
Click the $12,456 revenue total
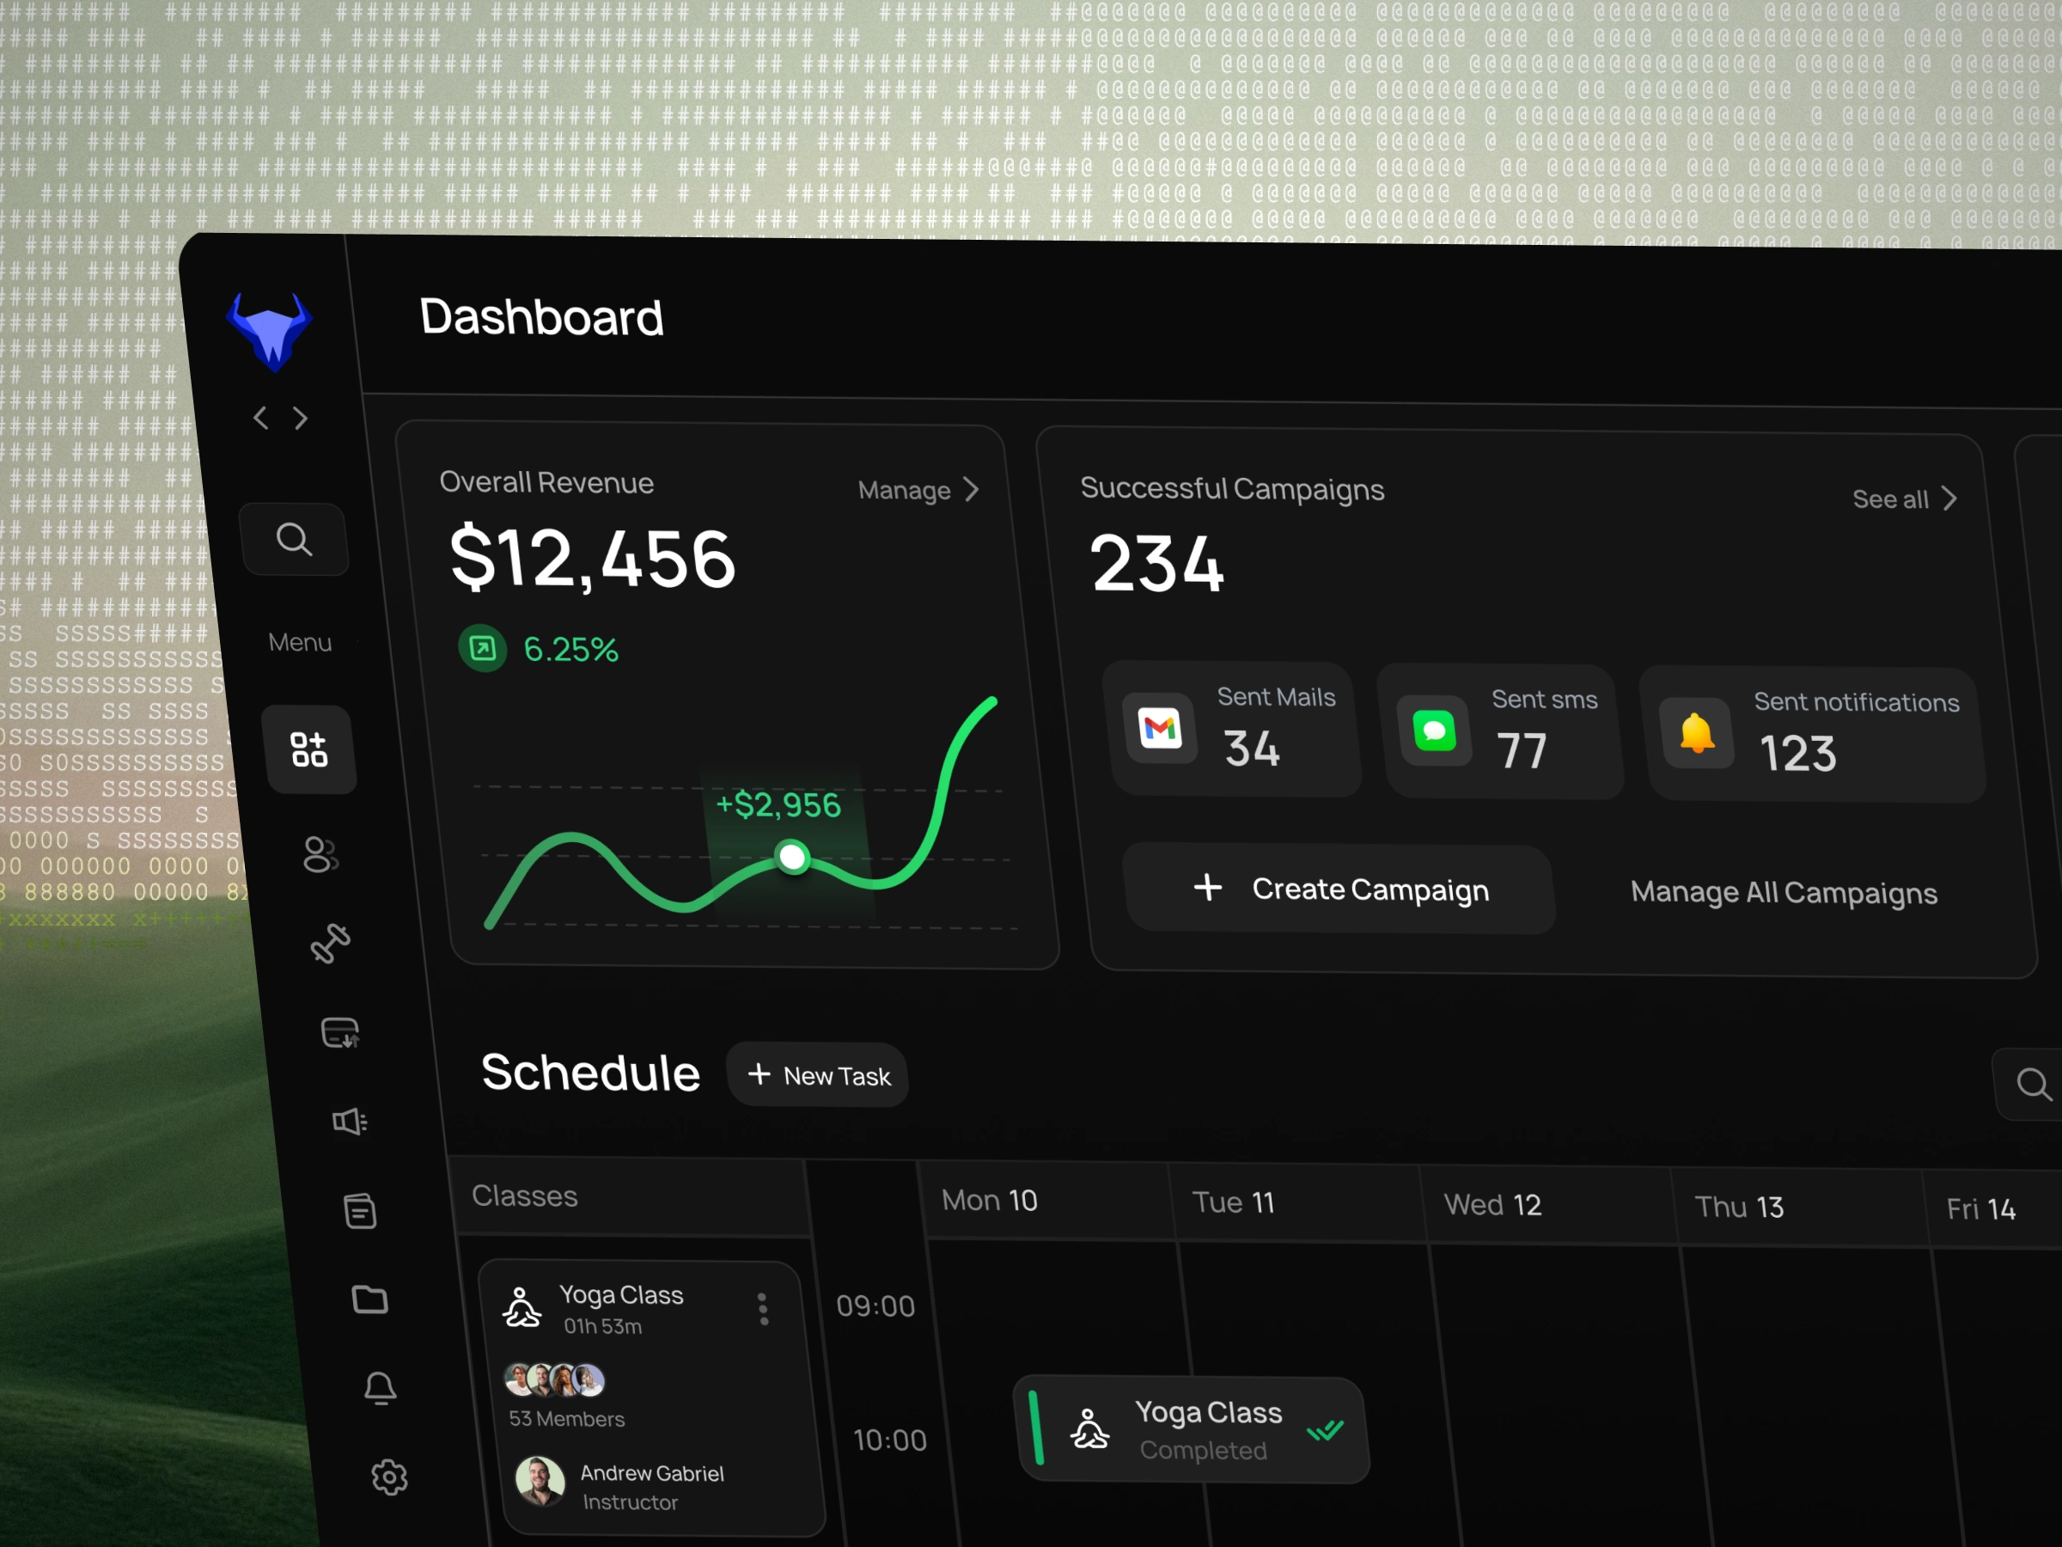pos(593,559)
